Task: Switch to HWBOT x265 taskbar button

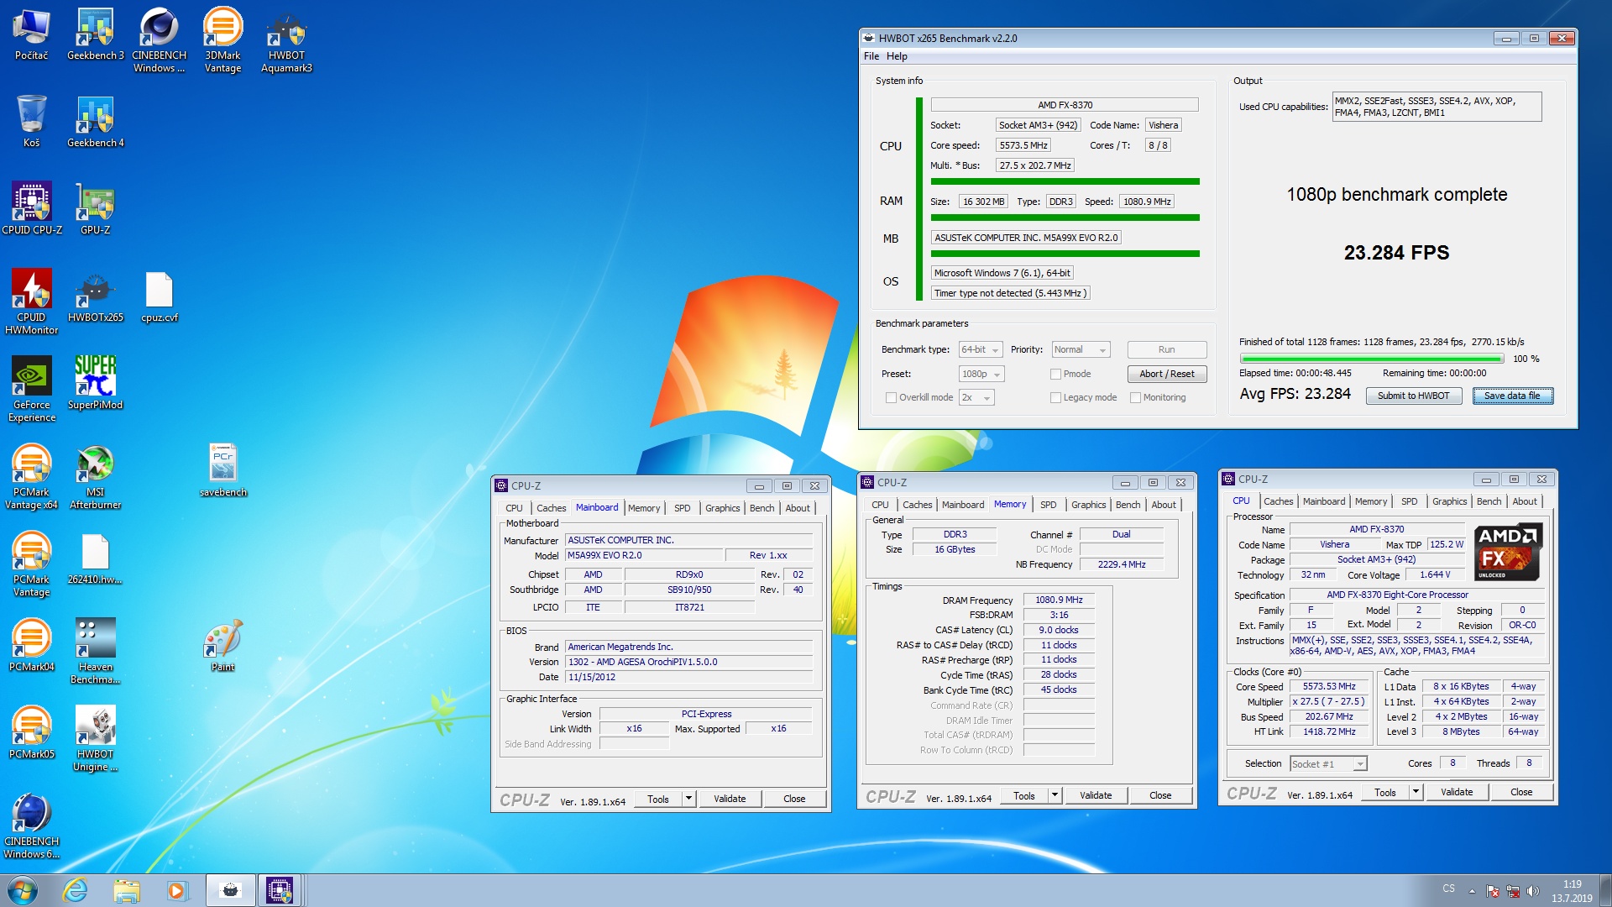Action: [230, 890]
